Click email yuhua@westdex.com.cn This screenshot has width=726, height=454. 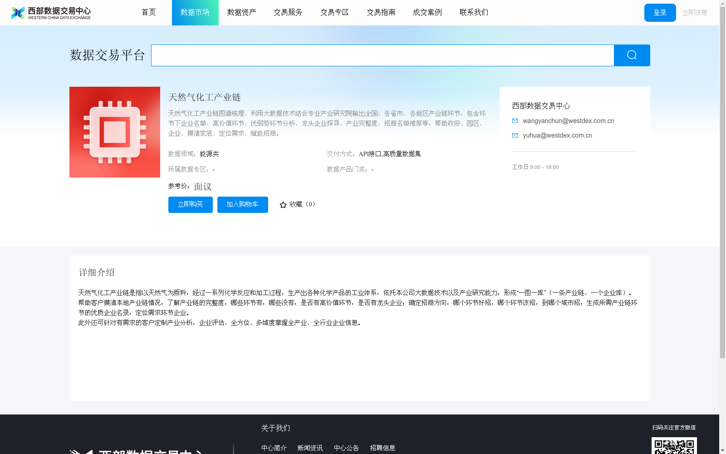(x=557, y=135)
